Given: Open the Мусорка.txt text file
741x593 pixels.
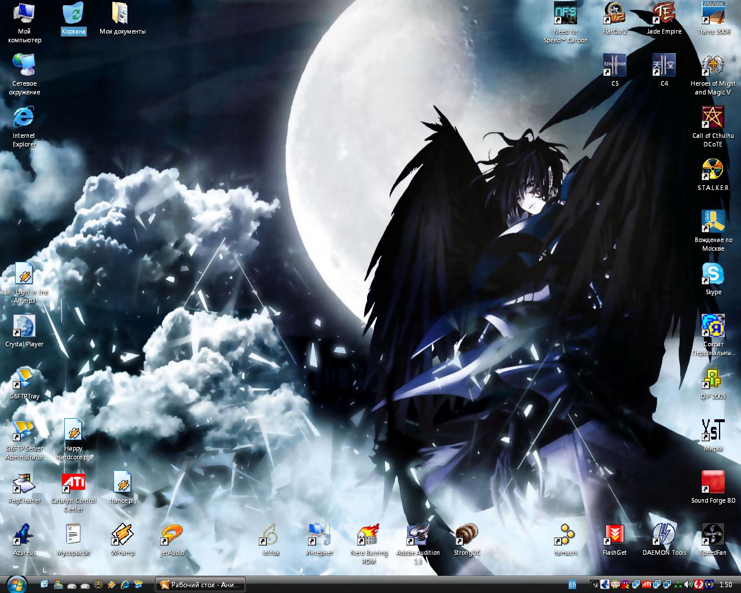Looking at the screenshot, I should click(74, 540).
